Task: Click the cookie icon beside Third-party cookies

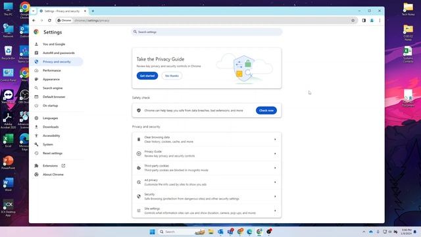Action: click(x=139, y=168)
